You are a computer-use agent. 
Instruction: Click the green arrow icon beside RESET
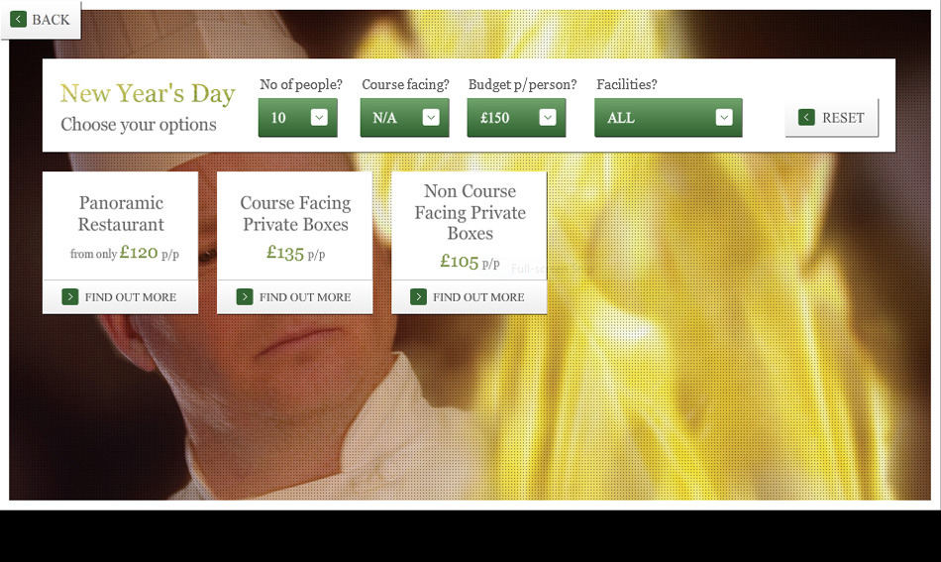[806, 117]
